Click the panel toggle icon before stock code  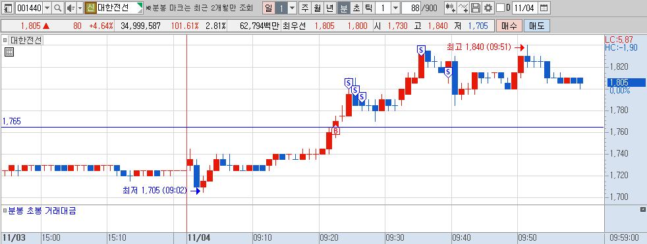[x=9, y=8]
